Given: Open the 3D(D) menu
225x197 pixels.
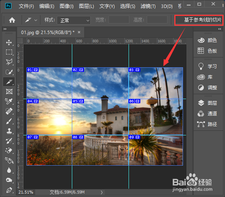Looking at the screenshot, I should (167, 6).
